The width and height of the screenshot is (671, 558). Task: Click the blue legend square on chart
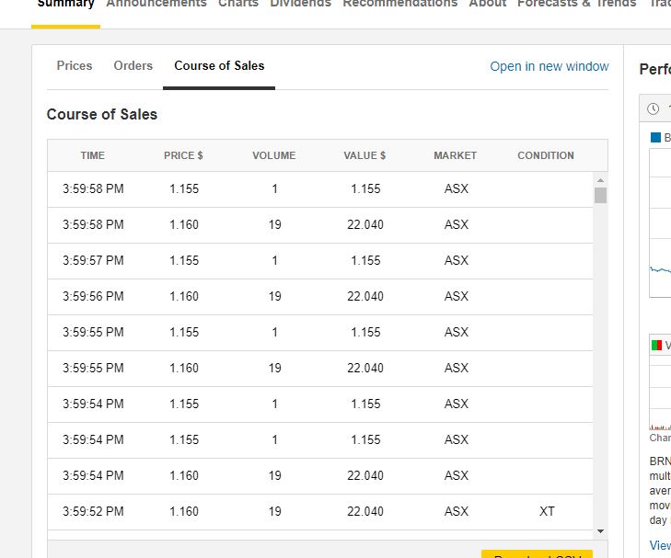[655, 138]
